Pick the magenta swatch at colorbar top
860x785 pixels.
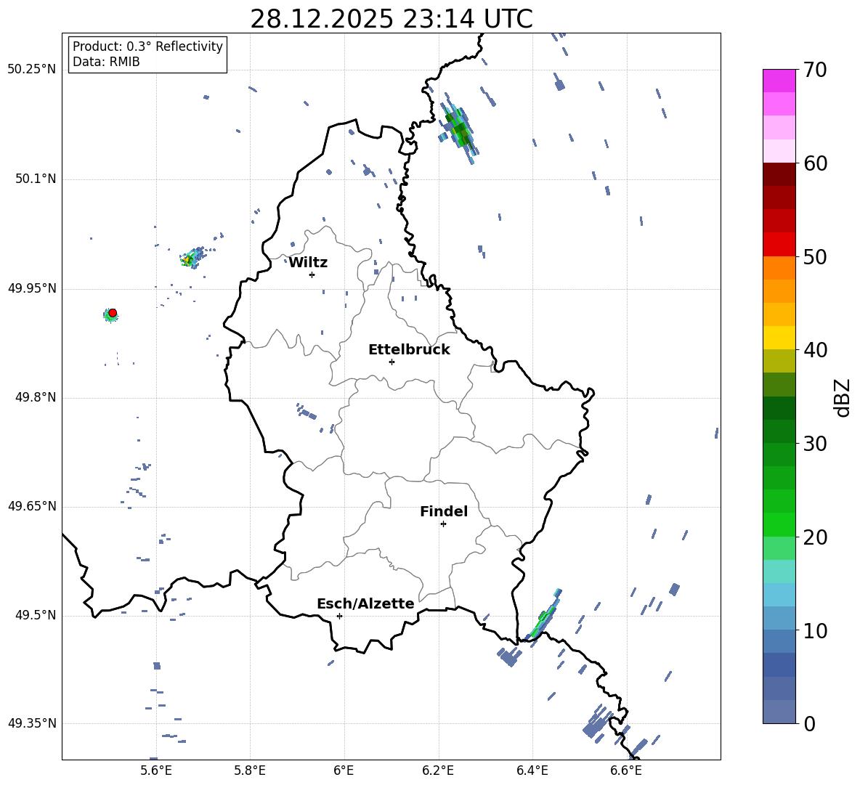pyautogui.click(x=779, y=81)
